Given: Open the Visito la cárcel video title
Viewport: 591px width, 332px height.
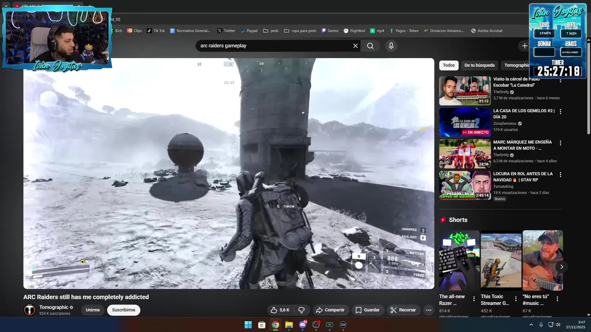Looking at the screenshot, I should click(x=514, y=82).
